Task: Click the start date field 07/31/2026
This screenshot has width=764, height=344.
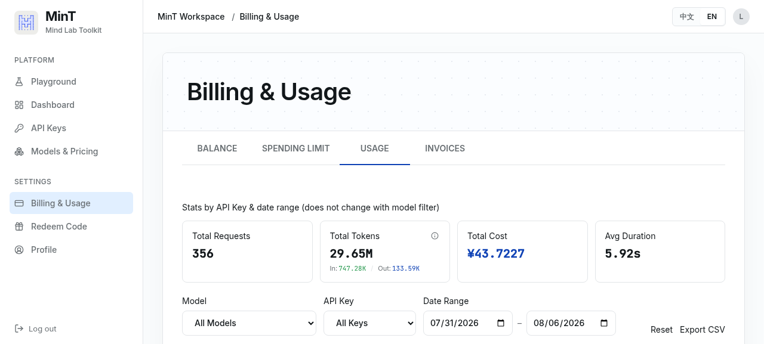Action: tap(468, 323)
